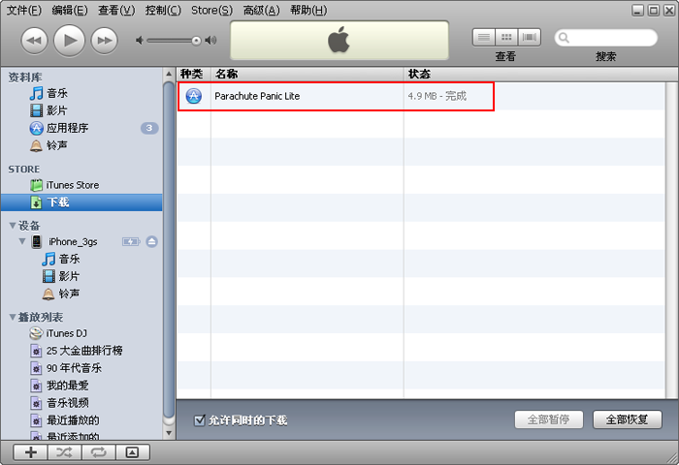Toggle shuffle playback at bottom
The width and height of the screenshot is (679, 465).
[x=65, y=451]
